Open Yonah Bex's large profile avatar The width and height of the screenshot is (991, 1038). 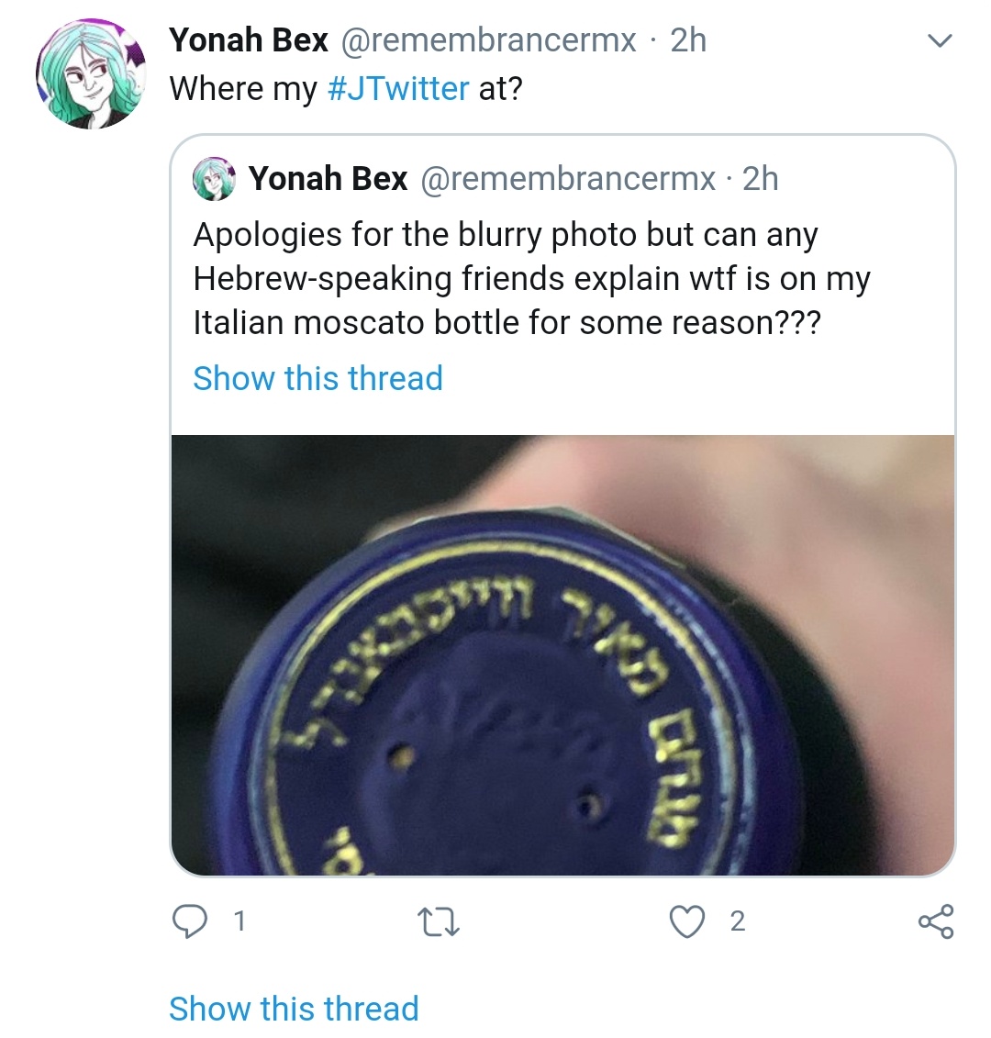pos(91,73)
